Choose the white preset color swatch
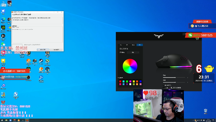Image resolution: width=216 pixels, height=122 pixels. click(130, 84)
